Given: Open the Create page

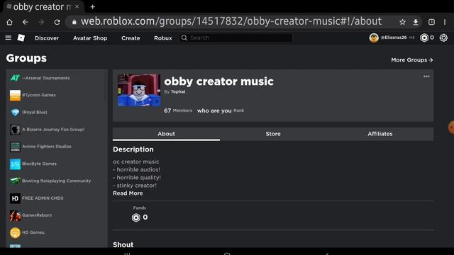Looking at the screenshot, I should tap(131, 38).
